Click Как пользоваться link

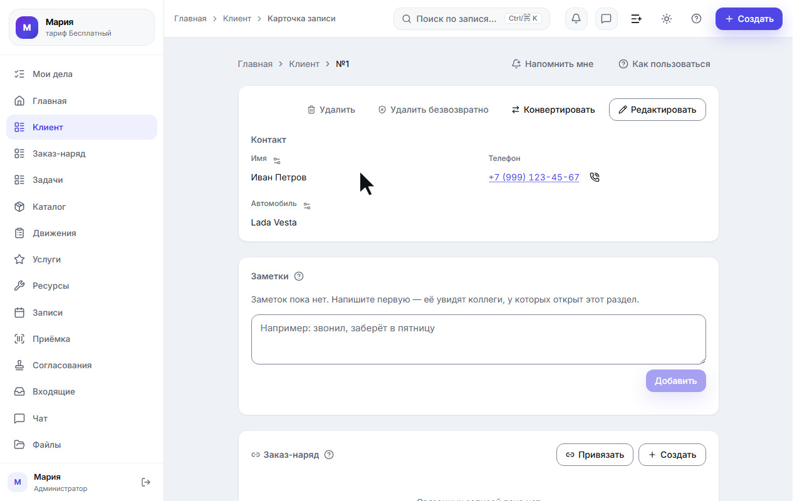[664, 64]
